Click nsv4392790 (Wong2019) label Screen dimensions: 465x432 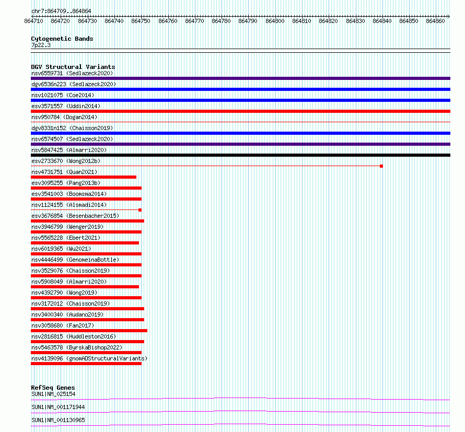point(64,293)
